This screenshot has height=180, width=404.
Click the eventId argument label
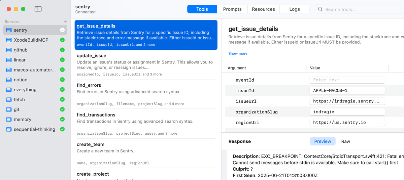(245, 80)
